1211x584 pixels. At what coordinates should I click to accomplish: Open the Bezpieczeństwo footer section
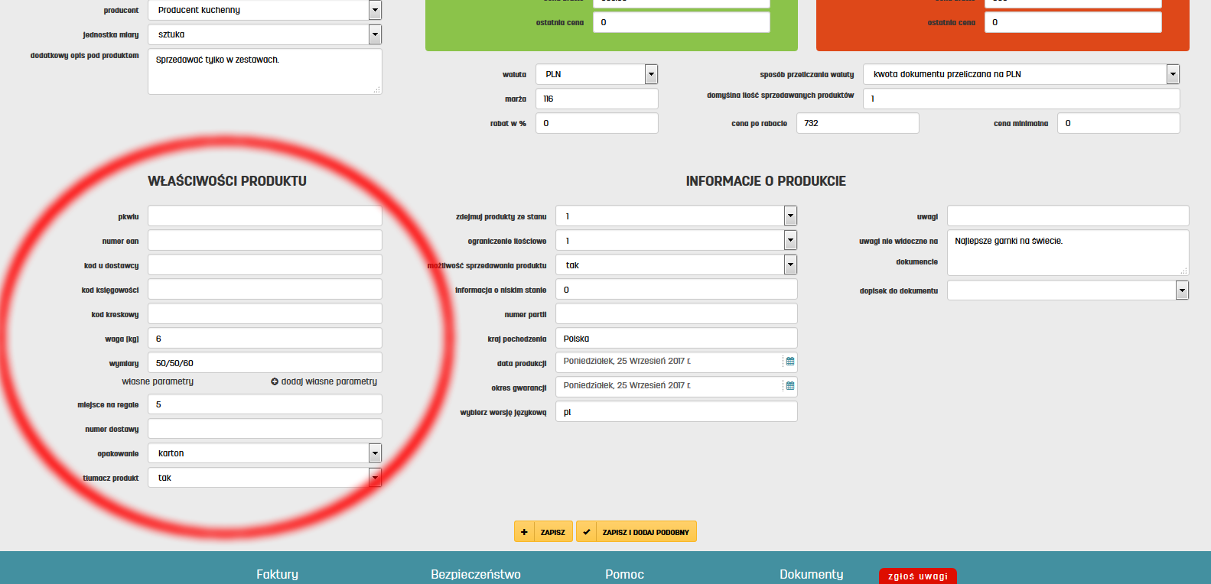(x=476, y=574)
